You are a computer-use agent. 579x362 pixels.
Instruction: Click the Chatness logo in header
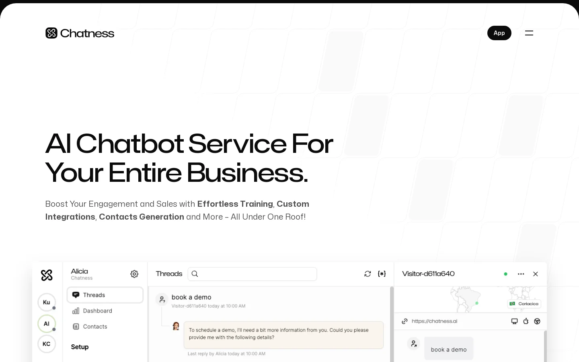coord(80,33)
